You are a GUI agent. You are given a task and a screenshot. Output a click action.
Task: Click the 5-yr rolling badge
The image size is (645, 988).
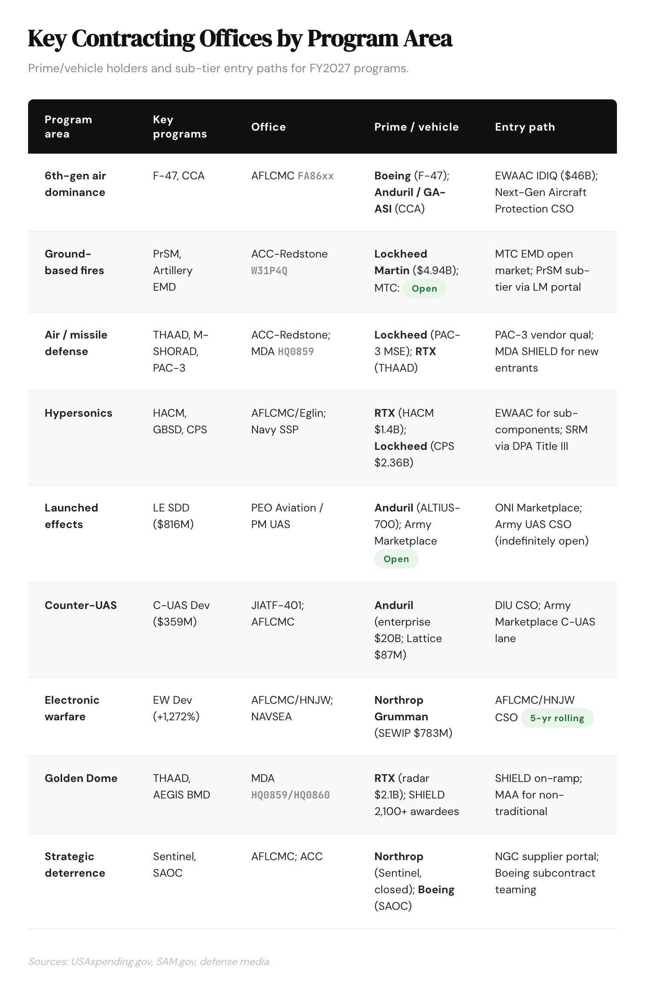click(557, 718)
